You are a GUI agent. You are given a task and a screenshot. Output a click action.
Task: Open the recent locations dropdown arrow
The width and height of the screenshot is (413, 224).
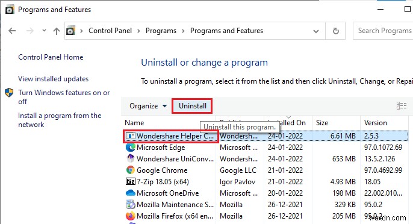45,31
